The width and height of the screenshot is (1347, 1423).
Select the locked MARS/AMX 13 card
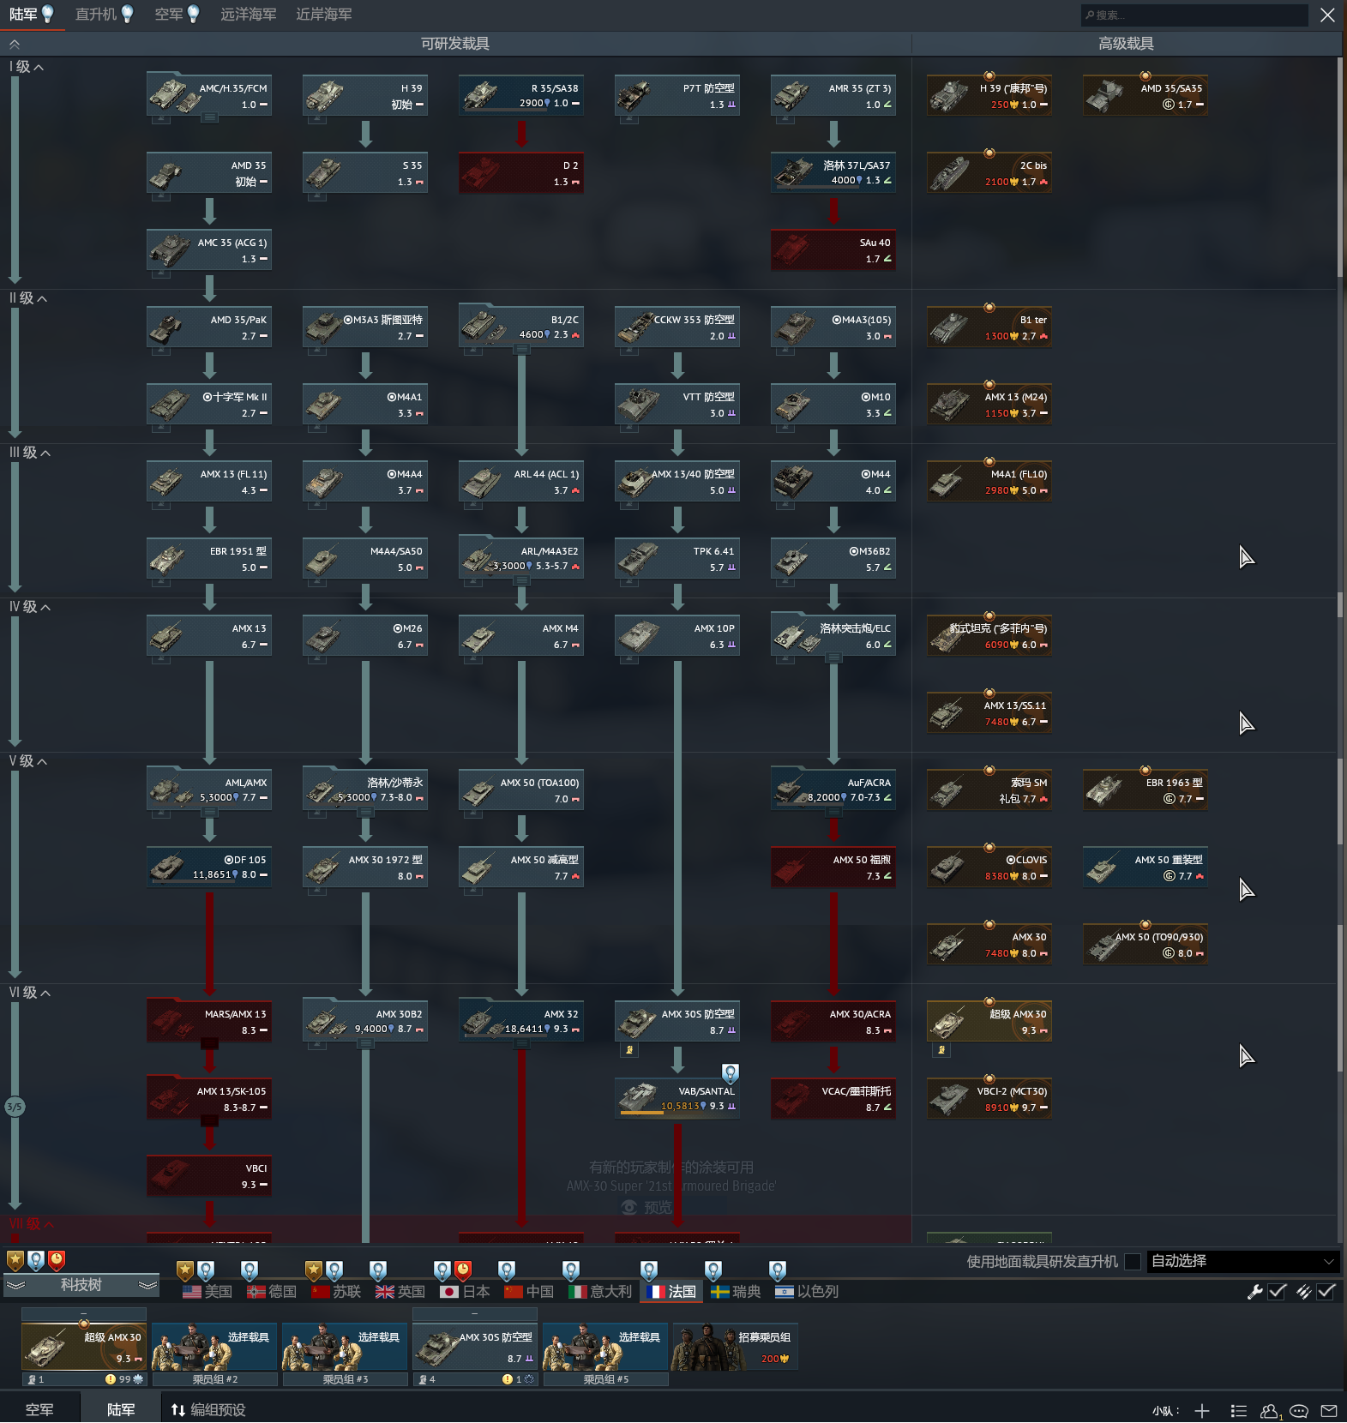click(x=209, y=1021)
